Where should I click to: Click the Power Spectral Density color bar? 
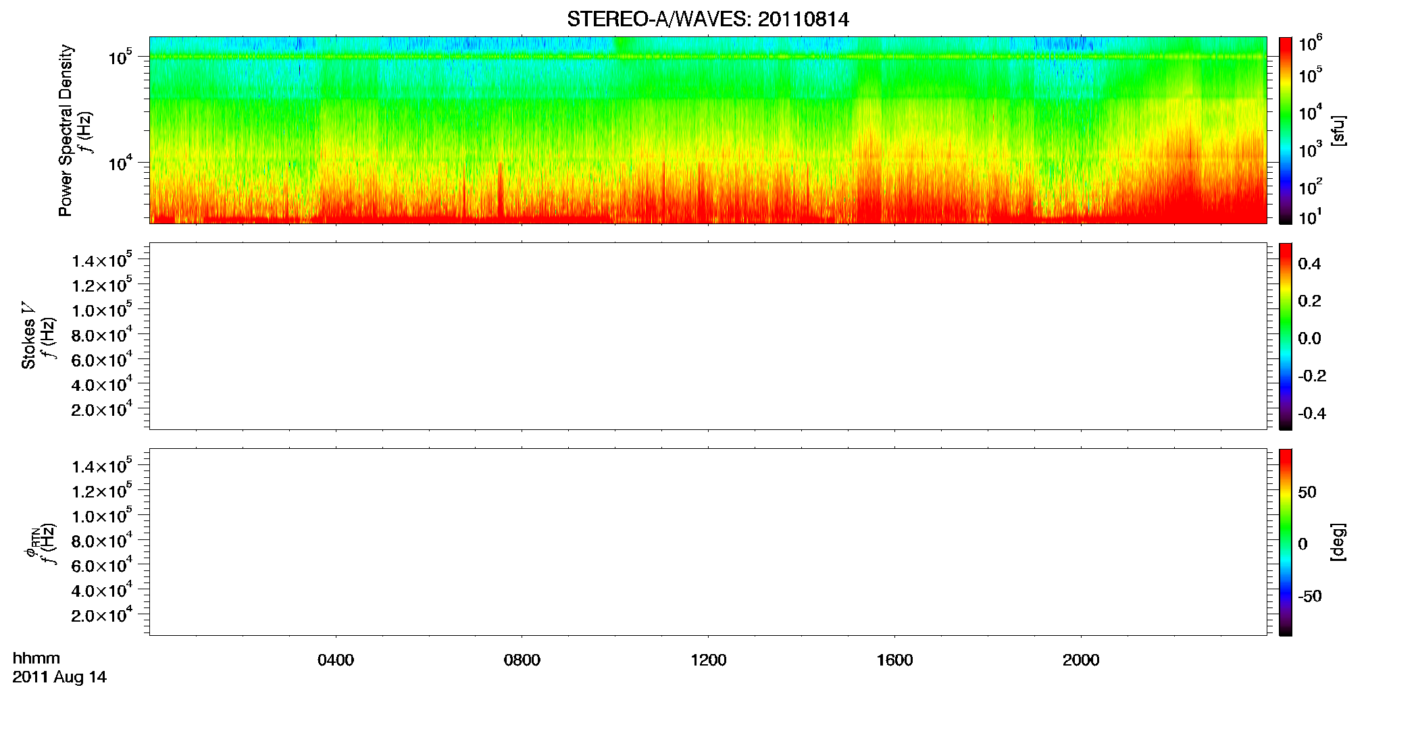pos(1286,130)
